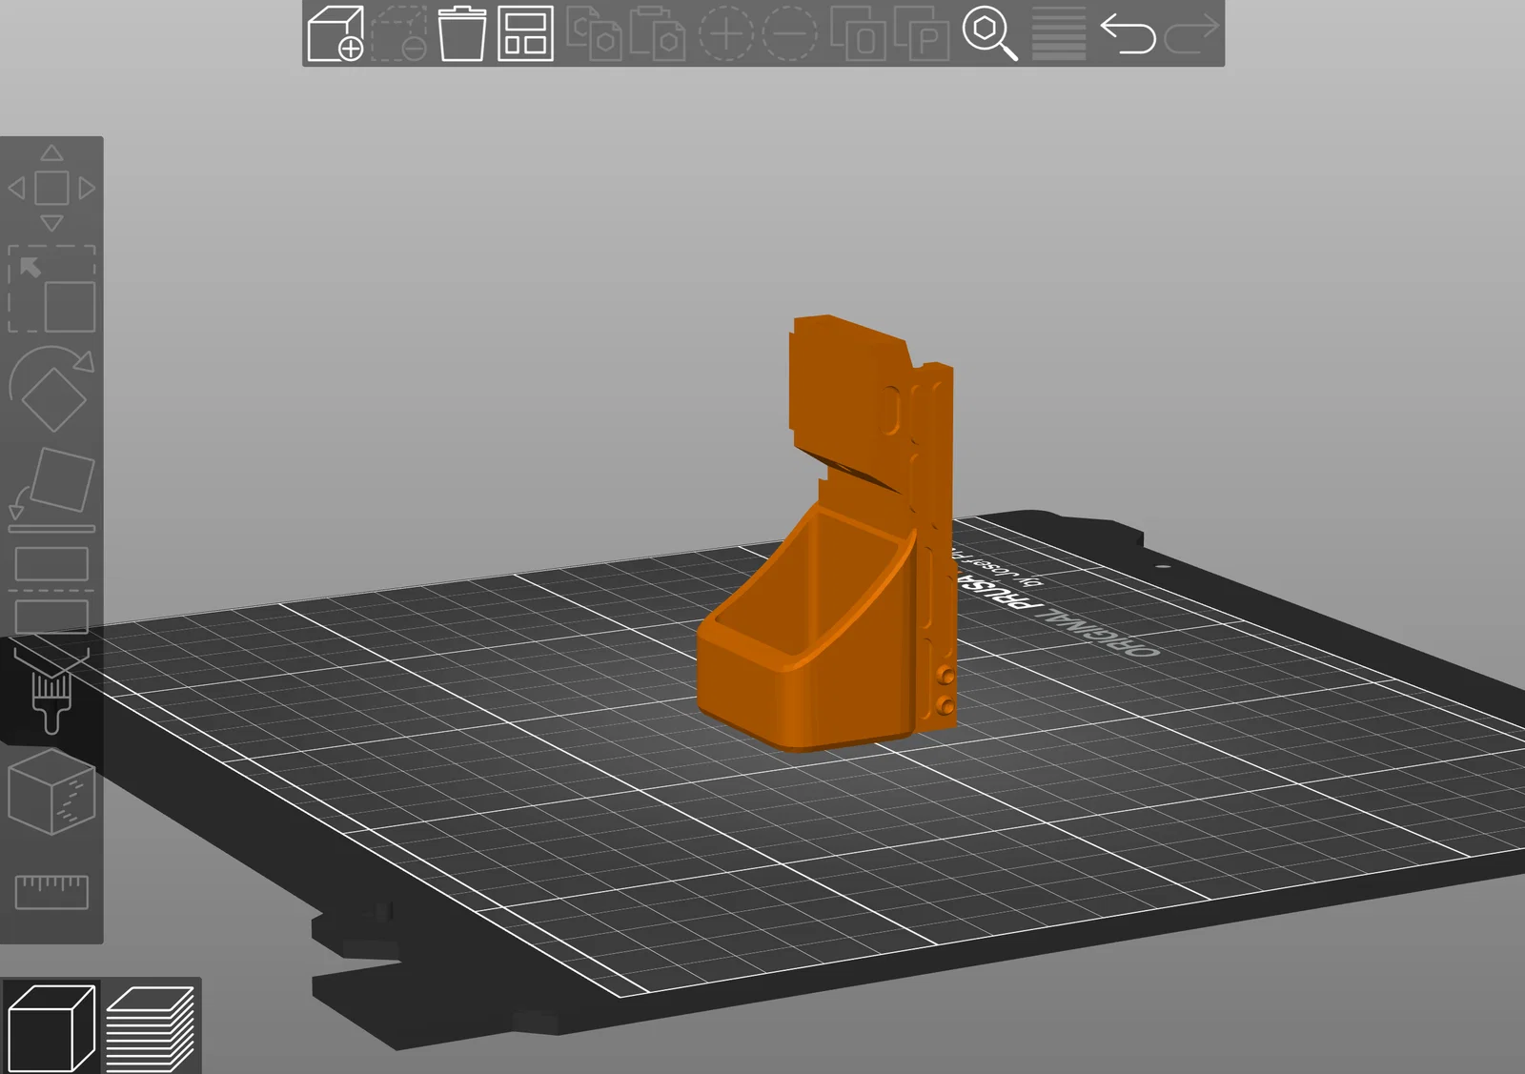Click the Delete selected object icon
This screenshot has height=1074, width=1525.
coord(398,33)
